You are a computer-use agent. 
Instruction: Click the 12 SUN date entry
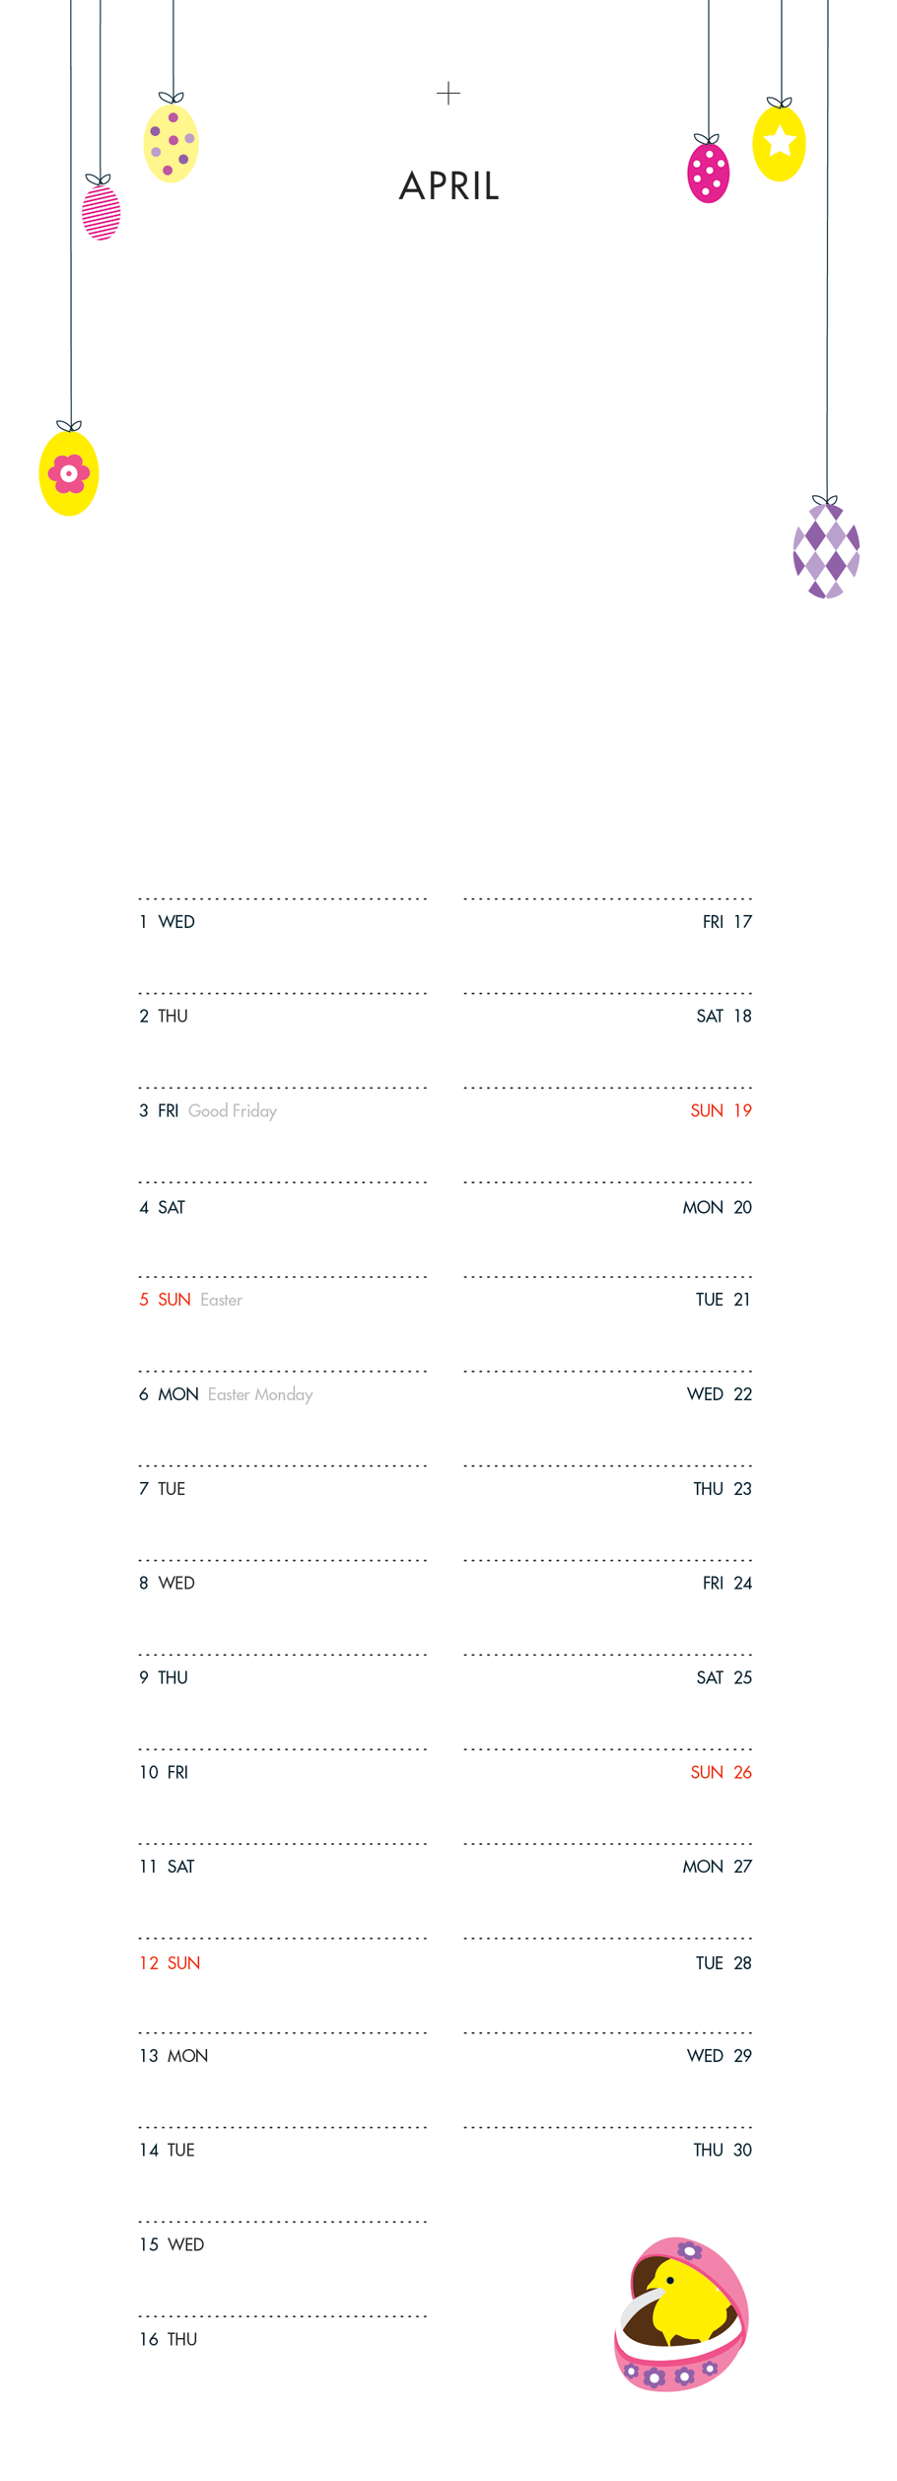coord(170,1962)
